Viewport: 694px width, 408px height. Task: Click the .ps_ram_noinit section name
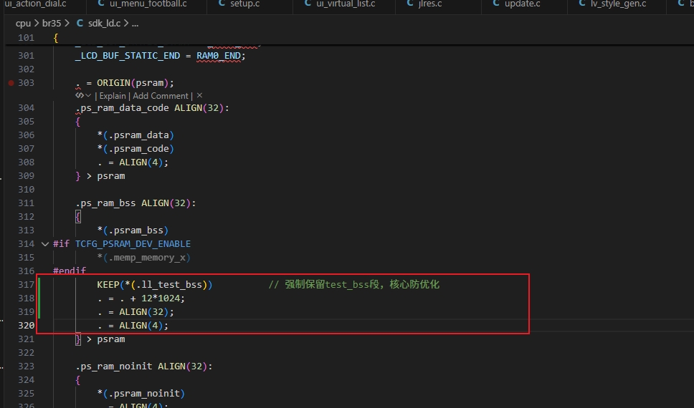[114, 366]
